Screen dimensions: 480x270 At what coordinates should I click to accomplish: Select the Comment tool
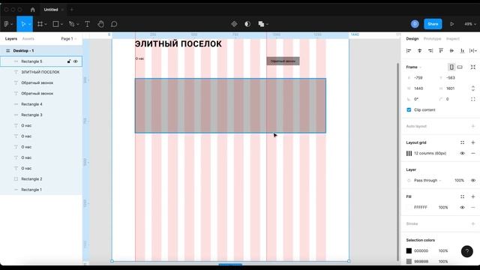114,24
